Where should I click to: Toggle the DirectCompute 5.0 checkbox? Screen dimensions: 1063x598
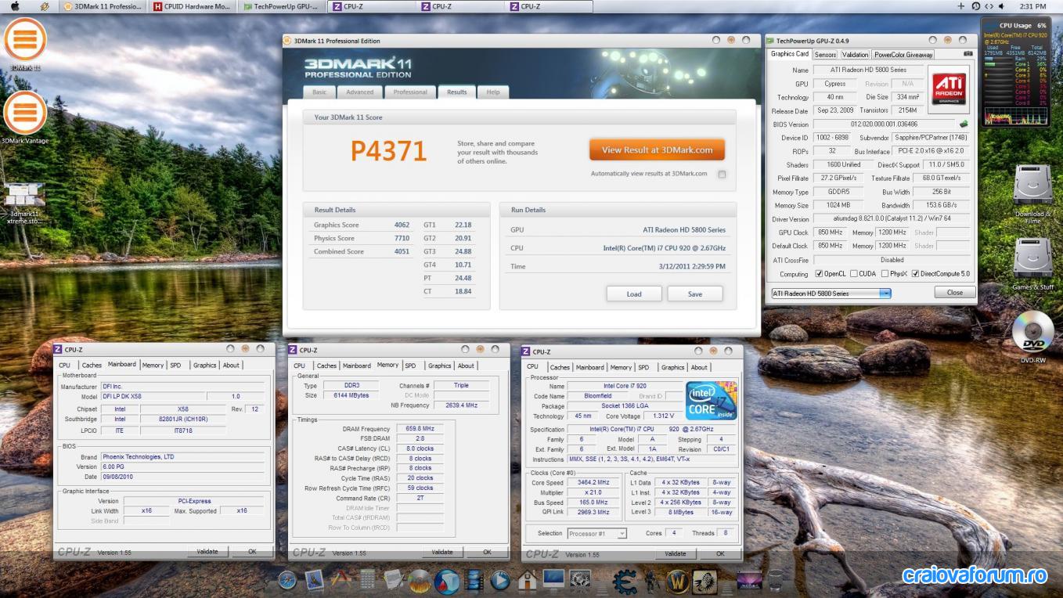(915, 274)
